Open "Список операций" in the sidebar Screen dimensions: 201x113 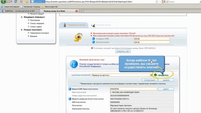37,24
